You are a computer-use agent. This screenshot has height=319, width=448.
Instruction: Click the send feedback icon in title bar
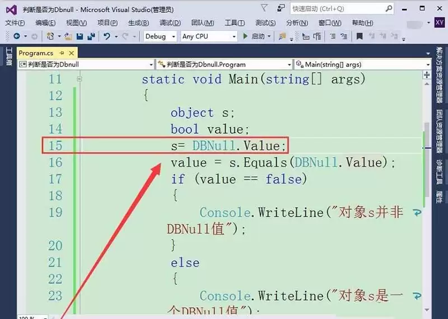281,8
